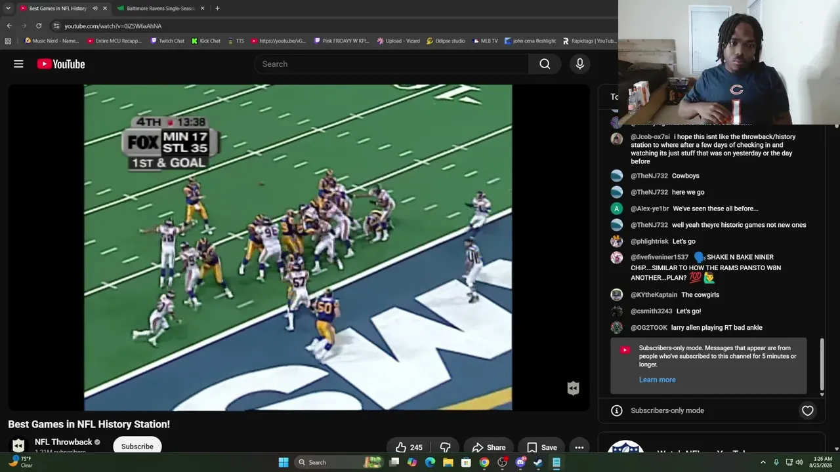This screenshot has height=472, width=840.
Task: Focus the YouTube search input field
Action: 391,64
